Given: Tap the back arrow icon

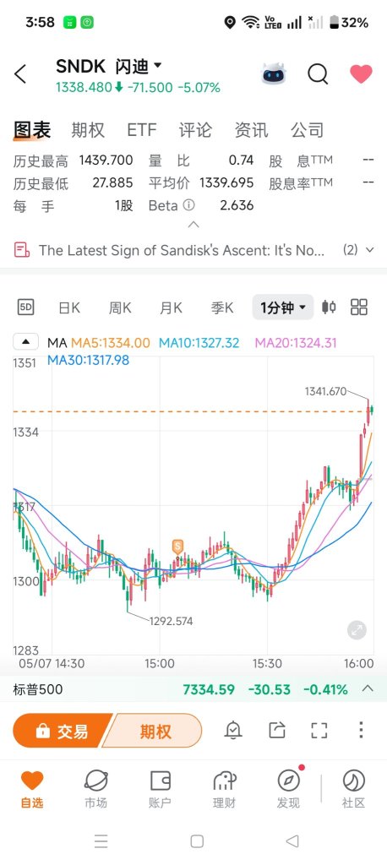Looking at the screenshot, I should pyautogui.click(x=20, y=74).
